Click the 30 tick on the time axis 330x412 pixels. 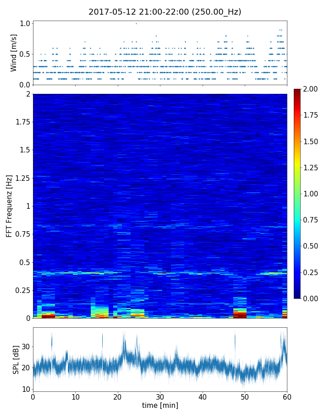pyautogui.click(x=160, y=396)
